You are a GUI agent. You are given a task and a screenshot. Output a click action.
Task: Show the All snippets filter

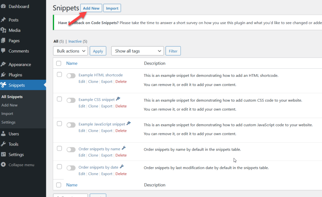pos(56,41)
